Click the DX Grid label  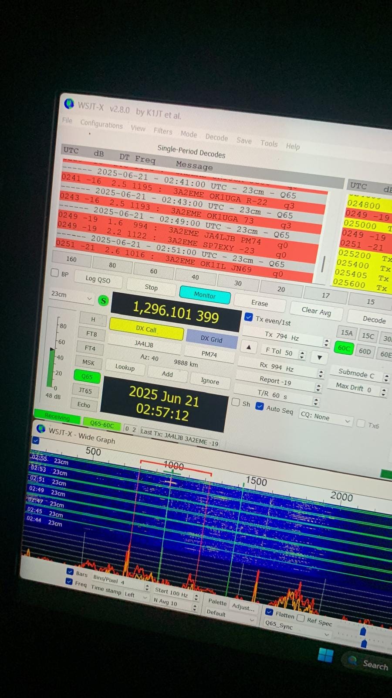(x=211, y=339)
